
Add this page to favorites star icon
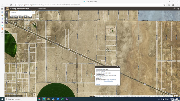[164, 5]
